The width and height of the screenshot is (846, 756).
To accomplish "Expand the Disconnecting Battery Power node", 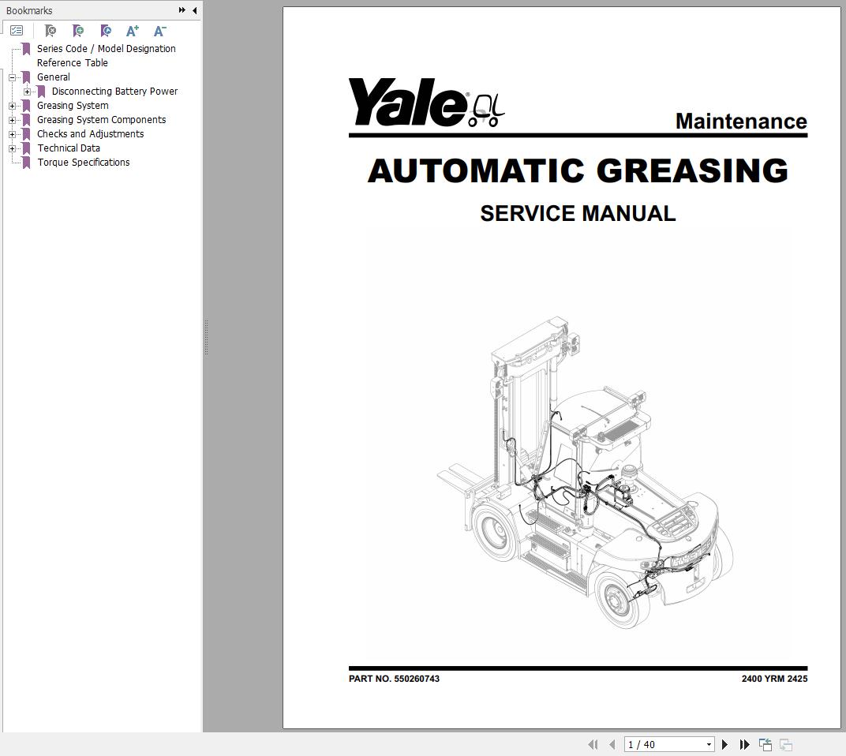I will click(27, 92).
